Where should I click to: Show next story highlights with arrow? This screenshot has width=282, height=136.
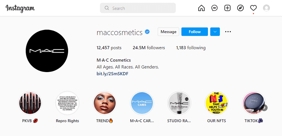(x=265, y=108)
